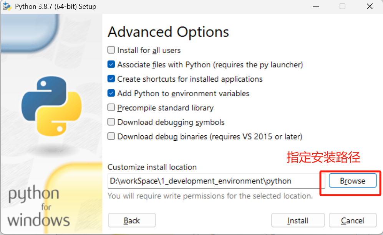Click the write permissions notice text
383x235 pixels.
[x=210, y=196]
